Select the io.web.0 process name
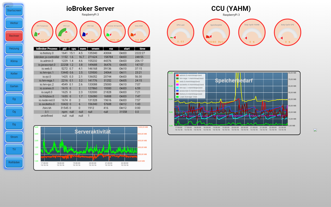Image resolution: width=331 pixels, height=207 pixels. point(47,69)
